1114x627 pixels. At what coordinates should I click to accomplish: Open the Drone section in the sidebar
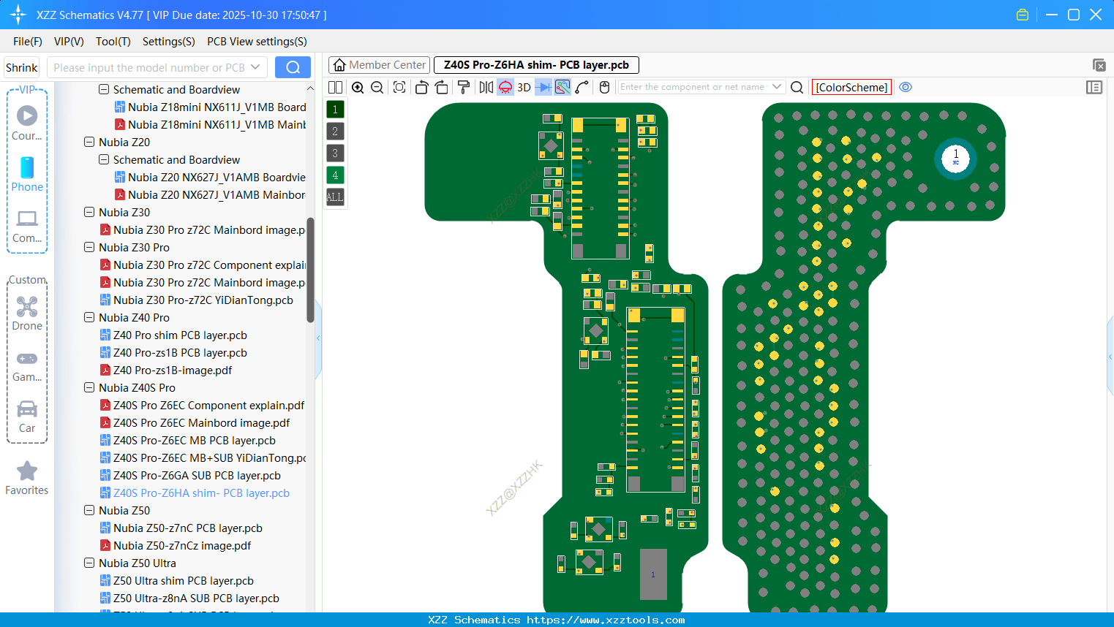(x=27, y=314)
